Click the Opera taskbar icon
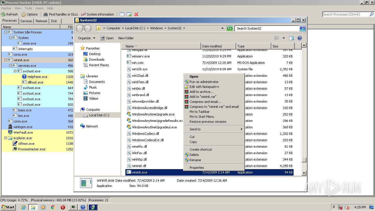 pyautogui.click(x=63, y=207)
